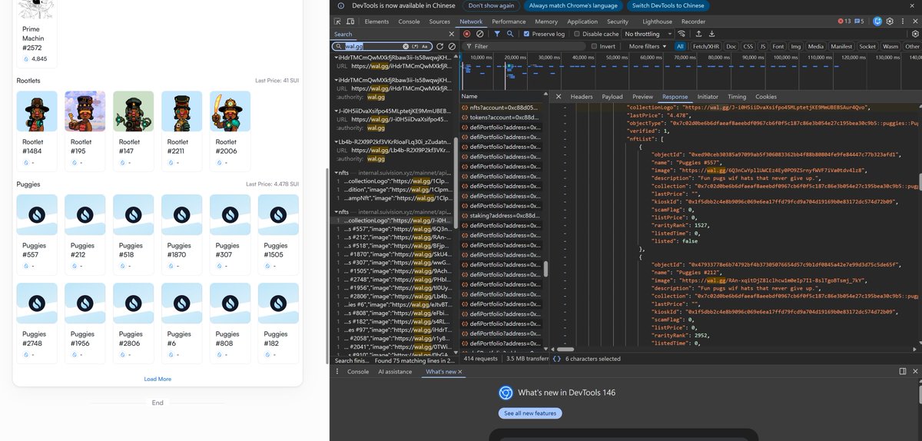Close the What's new drawer tab

point(460,372)
